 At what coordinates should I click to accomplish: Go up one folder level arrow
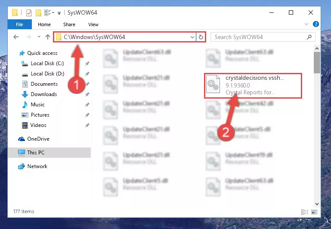[48, 37]
